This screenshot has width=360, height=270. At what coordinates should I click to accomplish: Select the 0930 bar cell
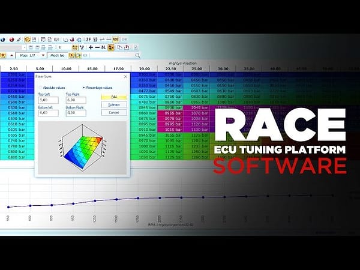(170, 107)
